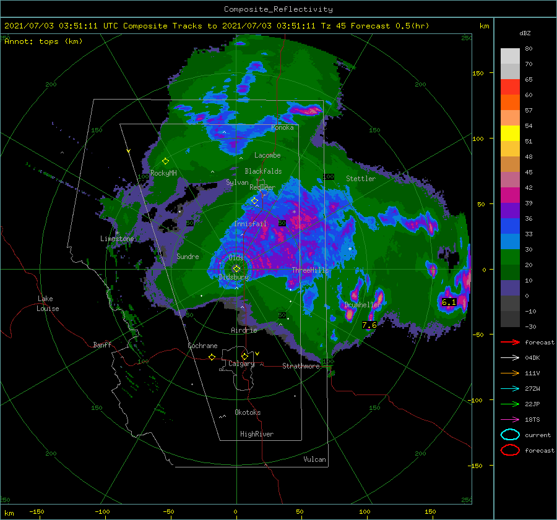
Task: Select the orange 111V track arrow
Action: pos(510,373)
